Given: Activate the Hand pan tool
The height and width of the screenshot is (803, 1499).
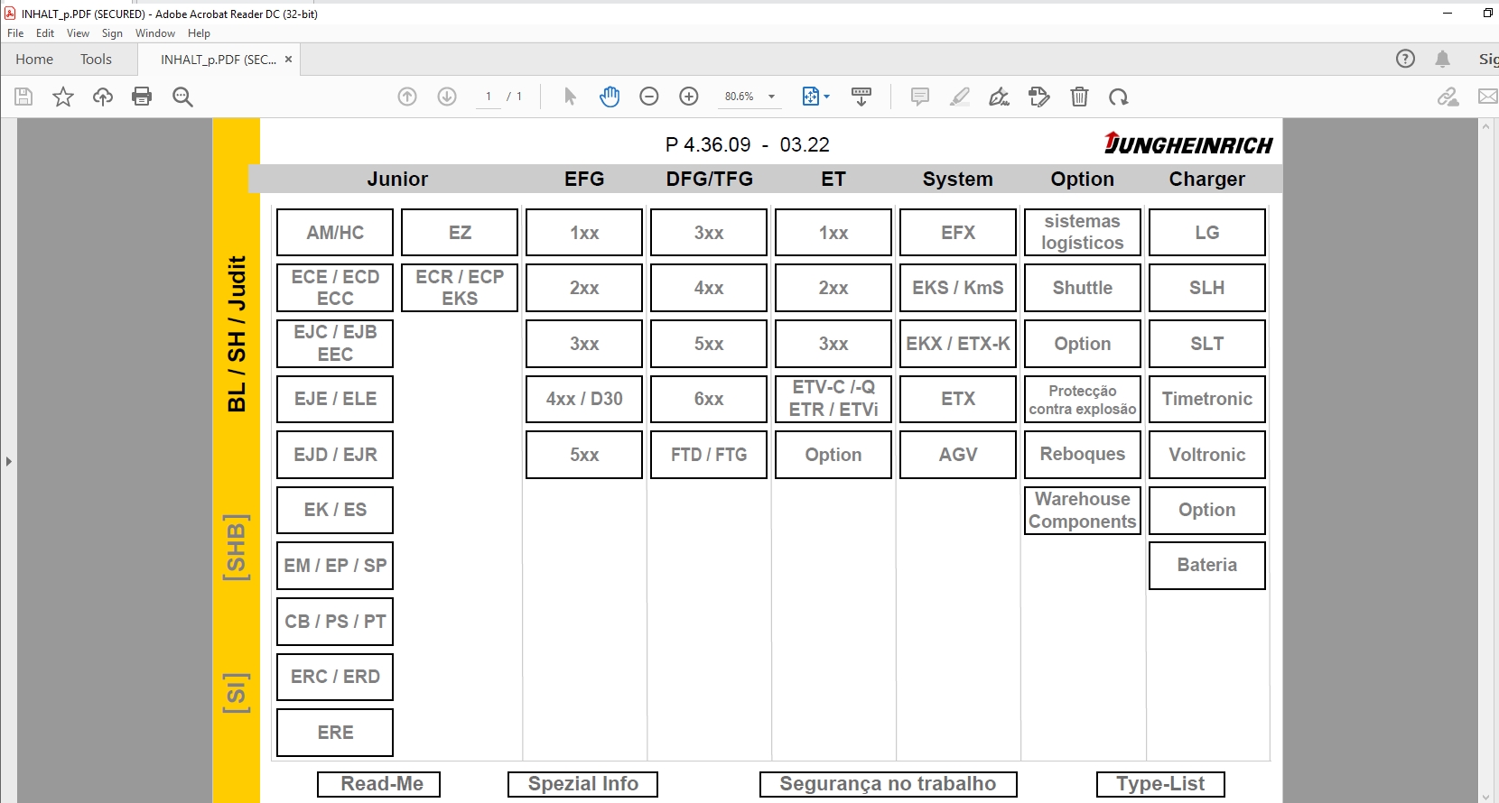Looking at the screenshot, I should pos(610,97).
